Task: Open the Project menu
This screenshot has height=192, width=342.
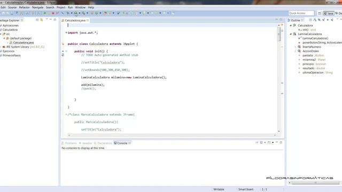Action: [x=61, y=7]
